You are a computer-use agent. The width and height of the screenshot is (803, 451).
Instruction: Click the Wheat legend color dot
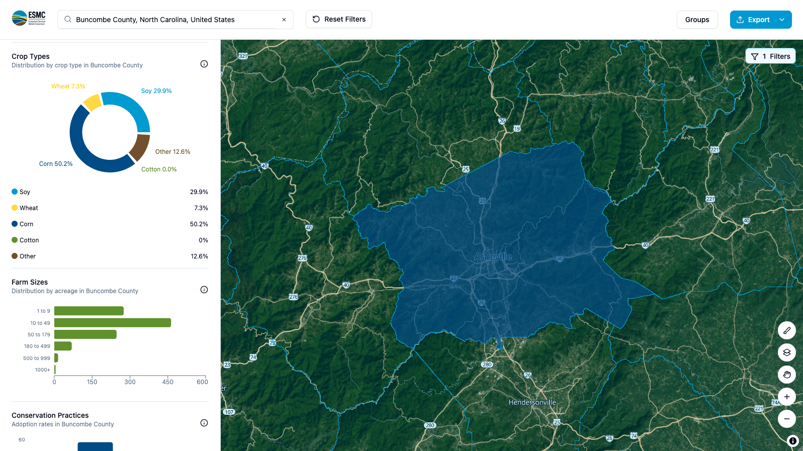[15, 208]
